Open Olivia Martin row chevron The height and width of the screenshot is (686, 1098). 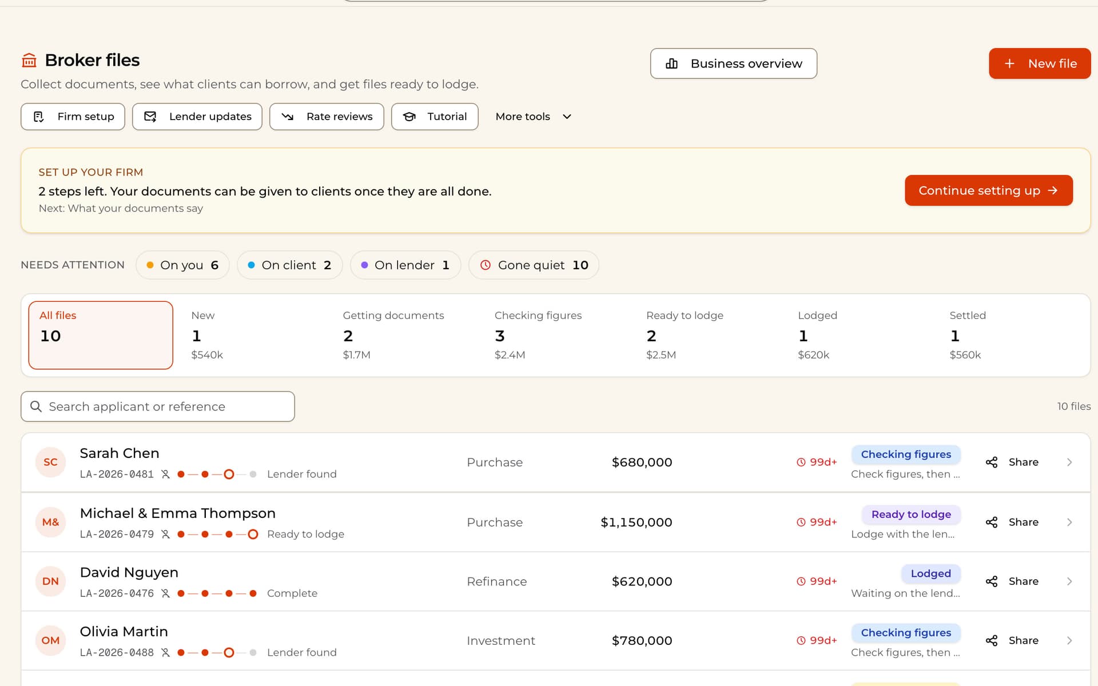(x=1069, y=641)
